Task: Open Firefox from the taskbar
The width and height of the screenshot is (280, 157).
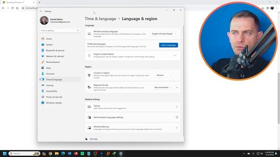Action: pyautogui.click(x=76, y=154)
